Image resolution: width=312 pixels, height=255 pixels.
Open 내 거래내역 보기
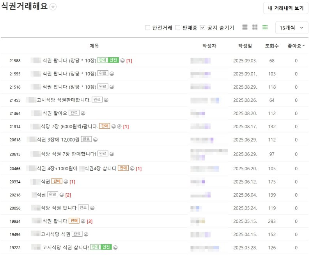tap(286, 8)
